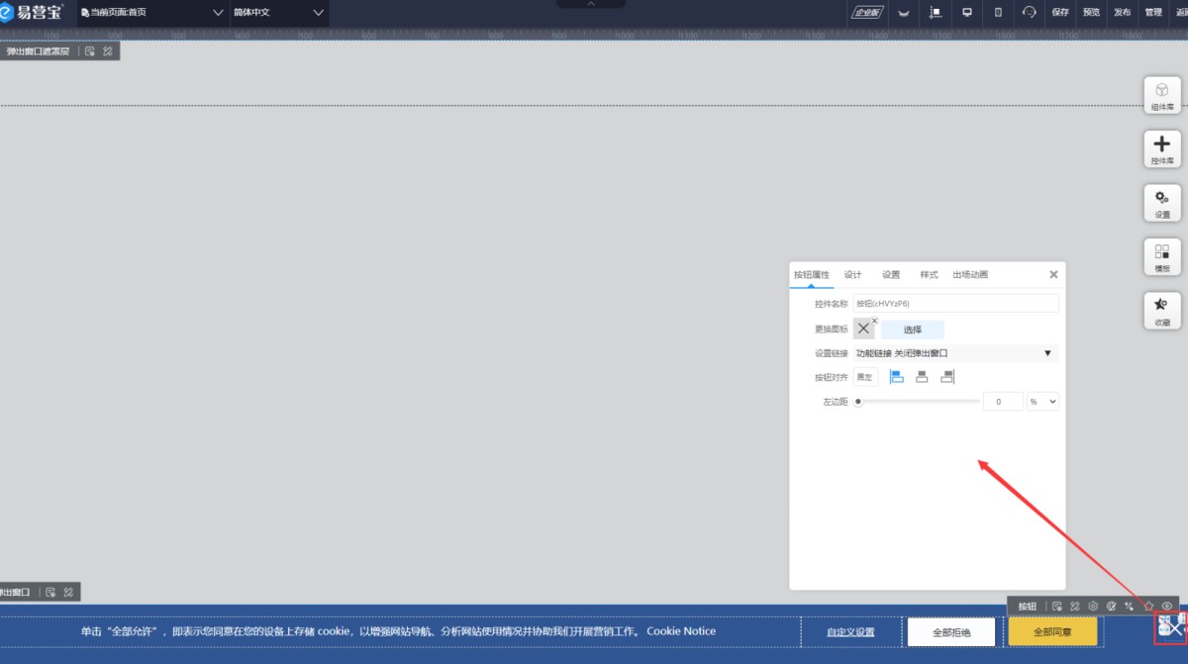Click 选择 to choose an icon
Viewport: 1188px width, 664px height.
pyautogui.click(x=912, y=330)
